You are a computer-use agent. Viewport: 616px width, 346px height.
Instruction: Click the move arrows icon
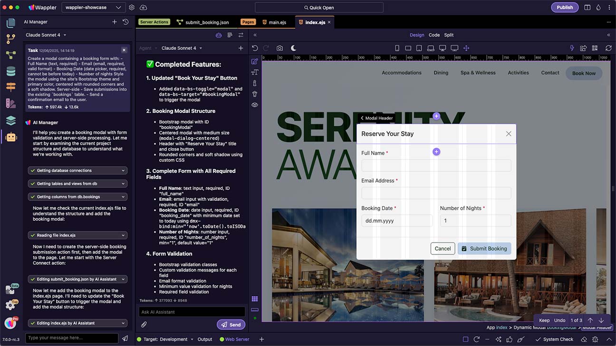[x=466, y=48]
